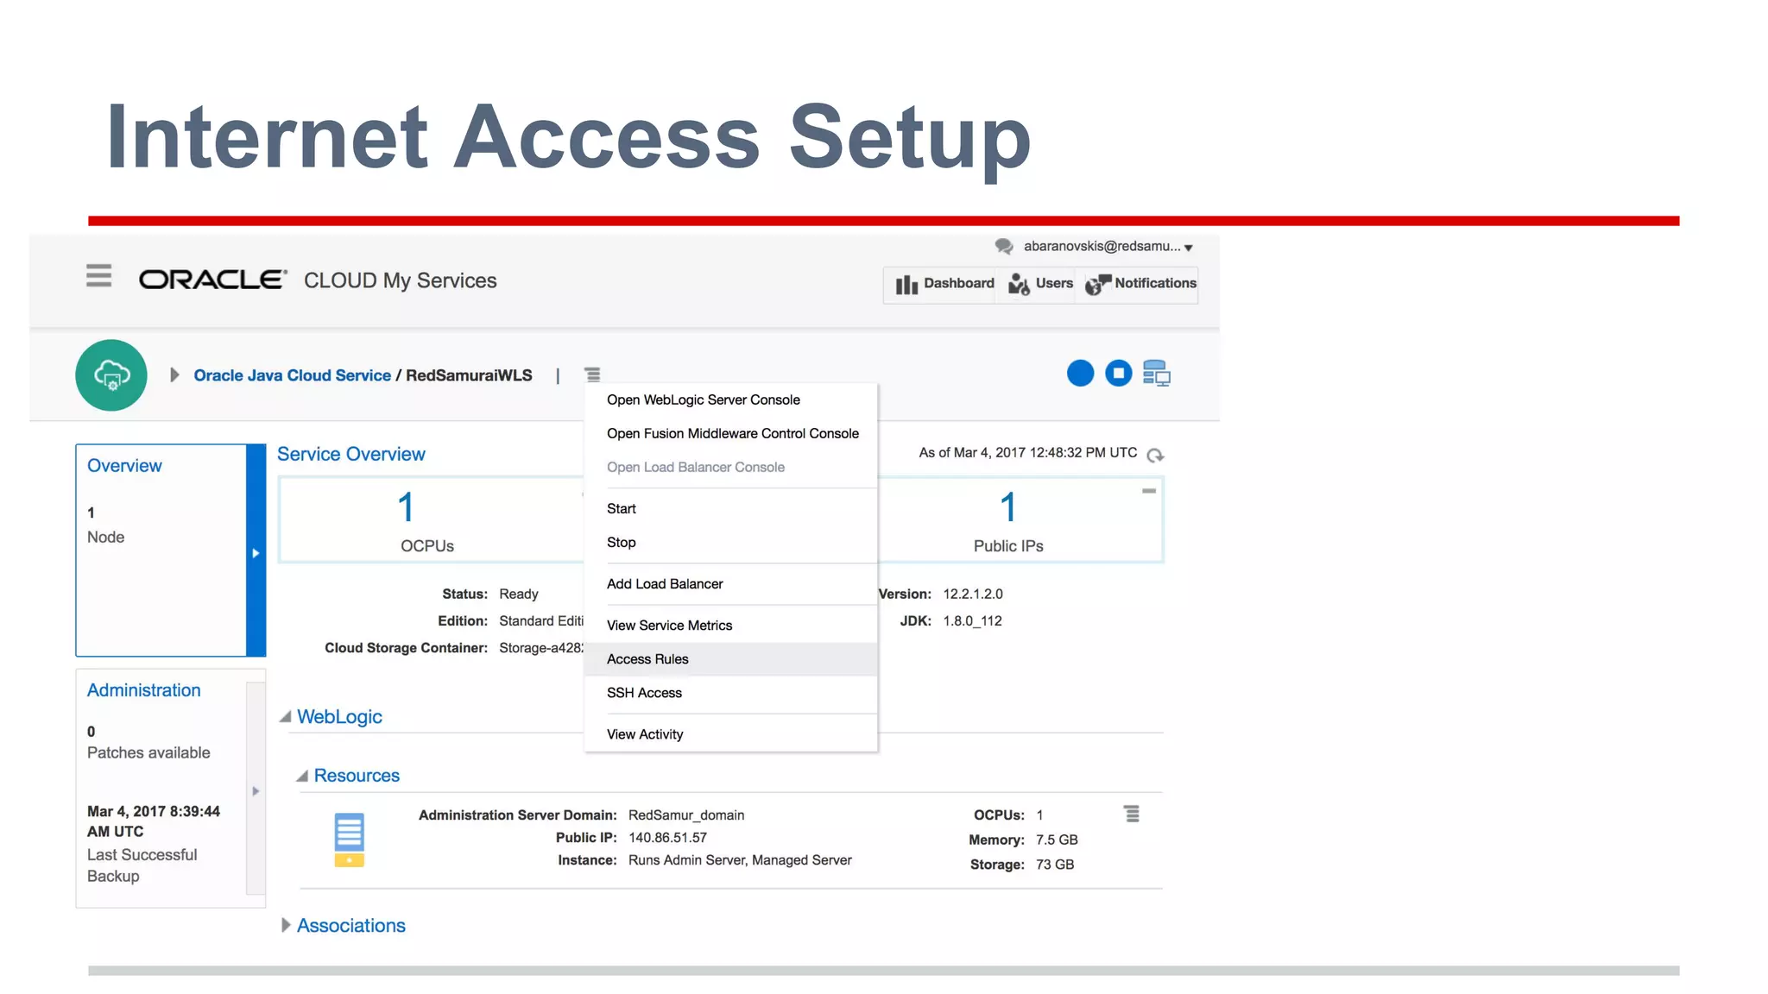
Task: Click the solid blue start circle icon
Action: click(x=1080, y=374)
